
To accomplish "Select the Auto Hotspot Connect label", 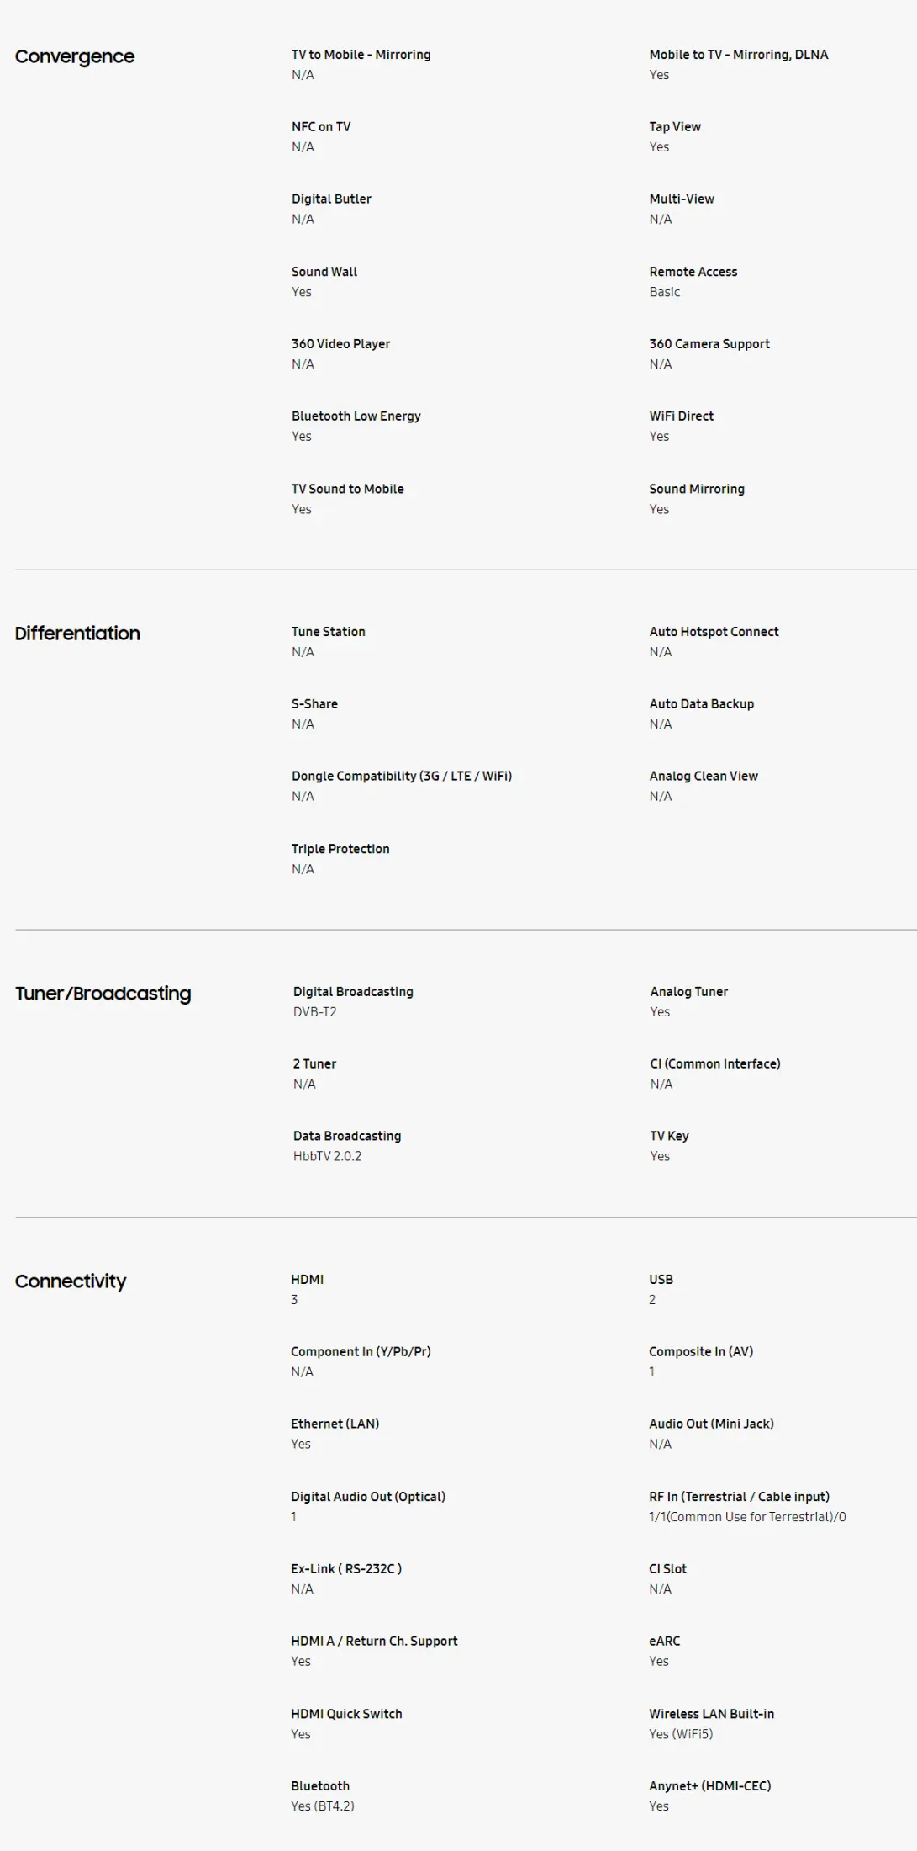I will (x=714, y=632).
